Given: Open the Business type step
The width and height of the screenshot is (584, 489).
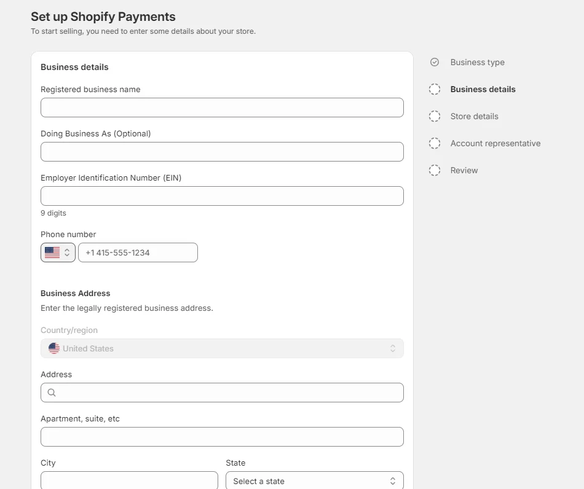Looking at the screenshot, I should click(x=477, y=62).
